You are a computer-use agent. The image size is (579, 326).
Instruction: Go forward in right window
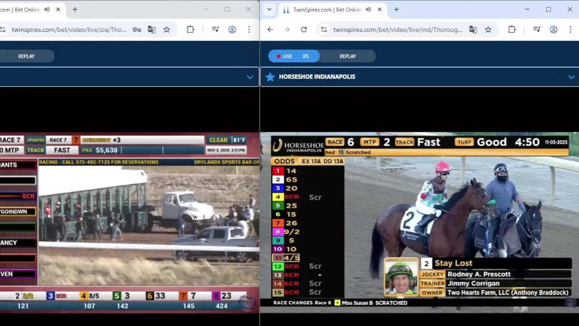click(x=287, y=29)
